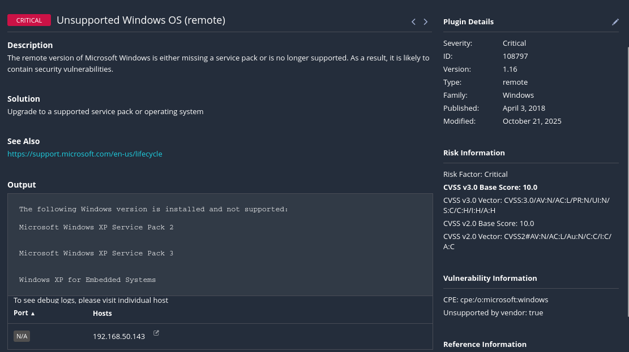629x352 pixels.
Task: Open the Microsoft lifecycle support link
Action: [85, 154]
